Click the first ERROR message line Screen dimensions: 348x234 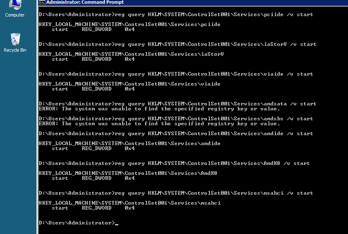click(x=159, y=109)
